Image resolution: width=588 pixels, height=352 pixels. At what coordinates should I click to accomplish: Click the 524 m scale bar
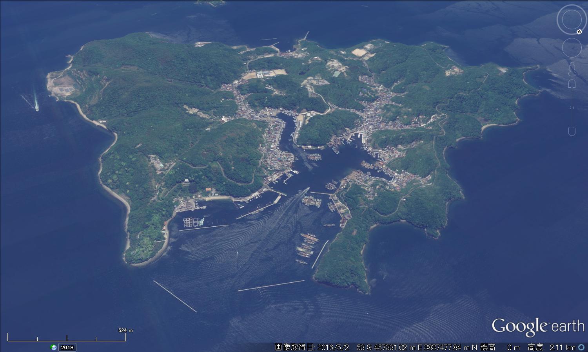67,337
